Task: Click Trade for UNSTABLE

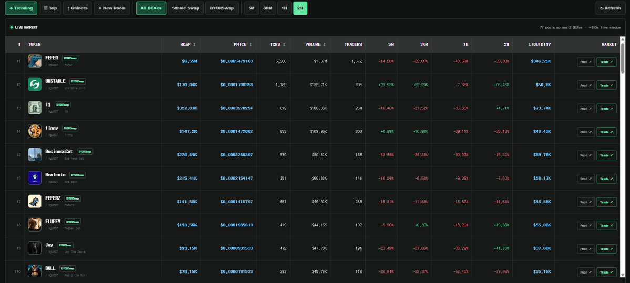Action: (x=606, y=85)
